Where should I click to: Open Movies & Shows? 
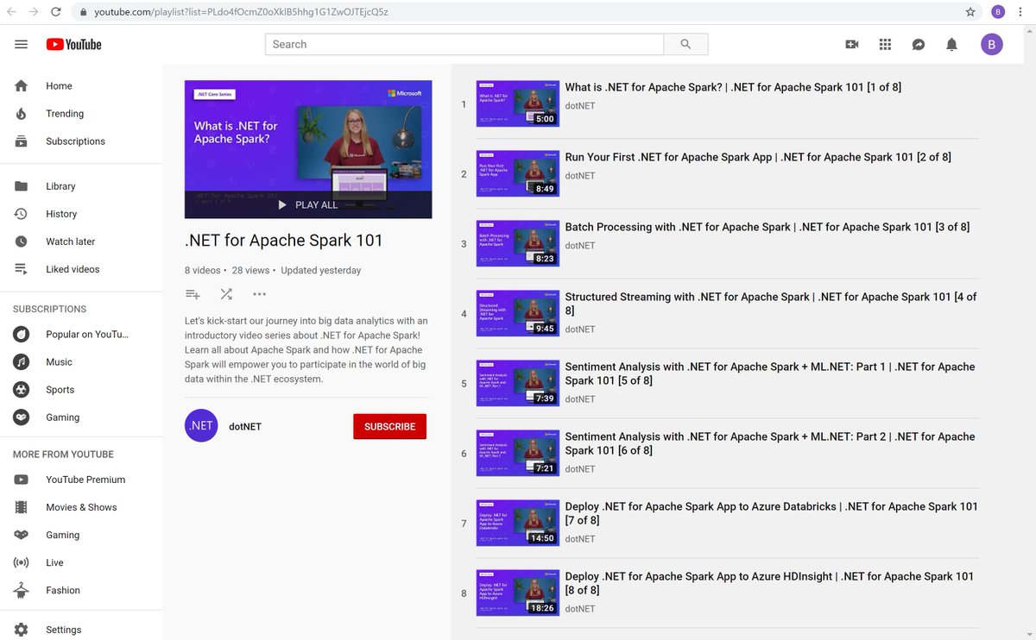click(81, 506)
